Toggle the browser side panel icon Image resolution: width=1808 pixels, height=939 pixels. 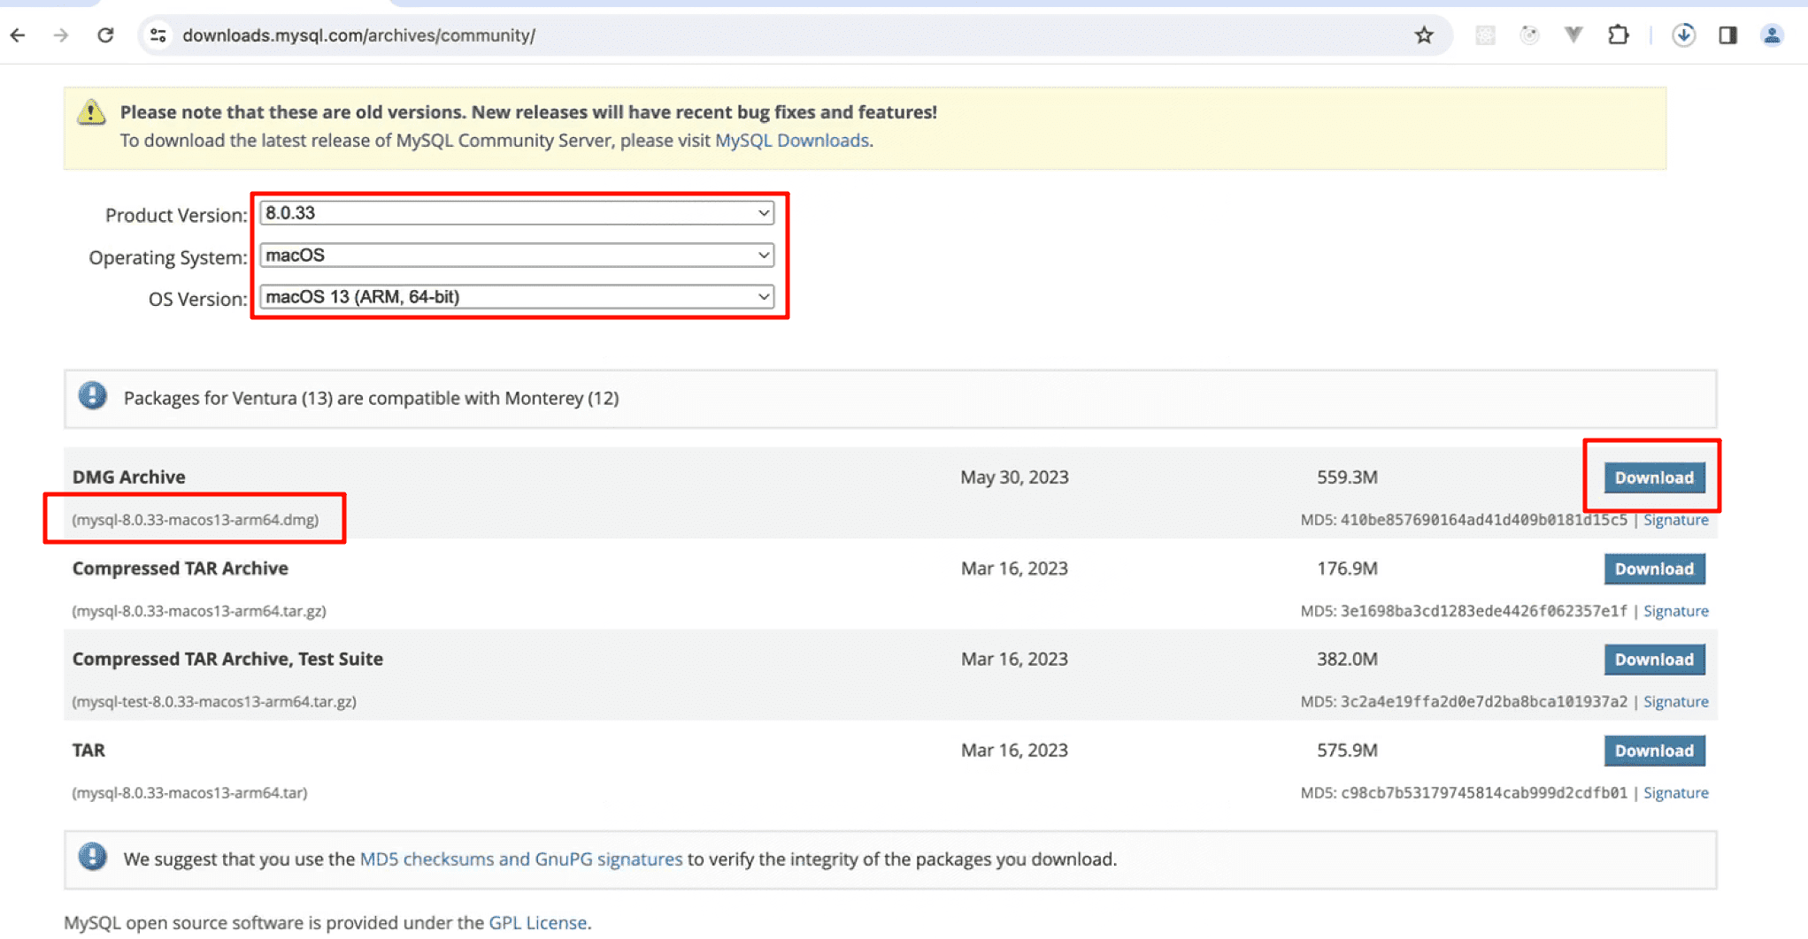click(1727, 35)
